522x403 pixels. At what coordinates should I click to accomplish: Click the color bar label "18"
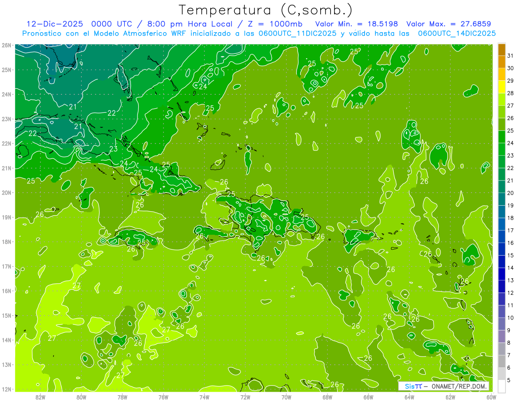(510, 218)
